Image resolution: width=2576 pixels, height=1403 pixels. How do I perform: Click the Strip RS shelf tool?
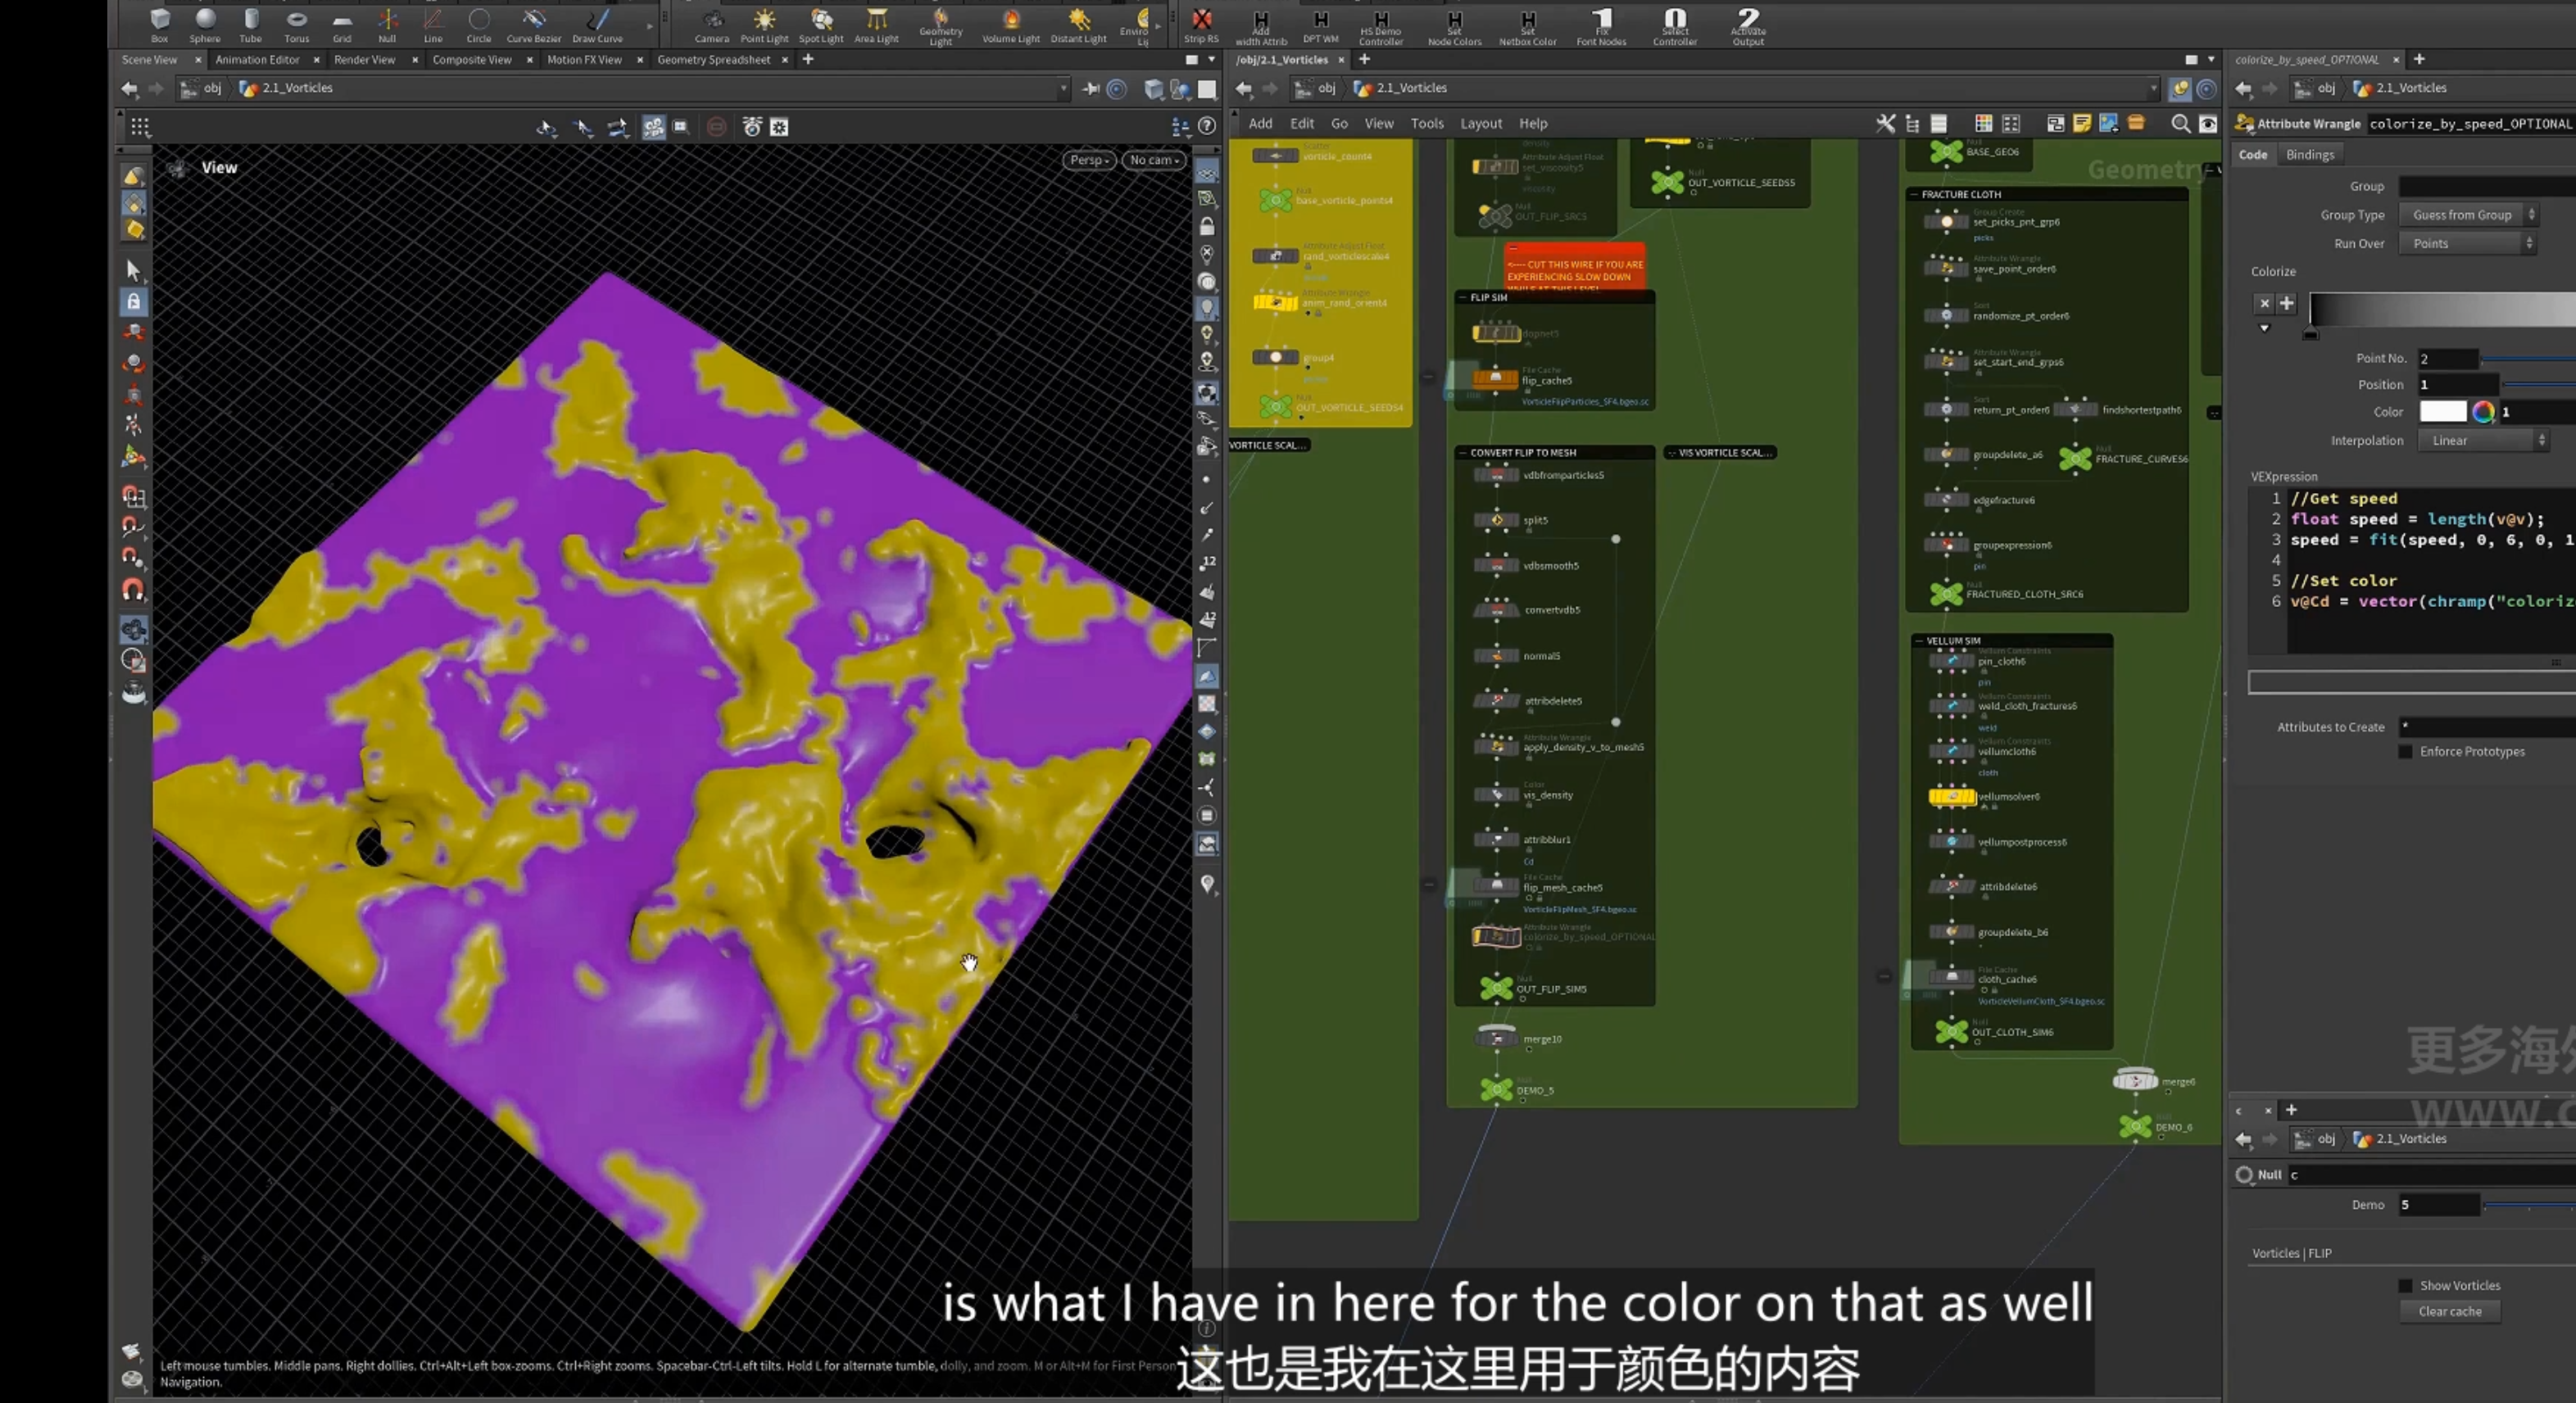click(1201, 25)
